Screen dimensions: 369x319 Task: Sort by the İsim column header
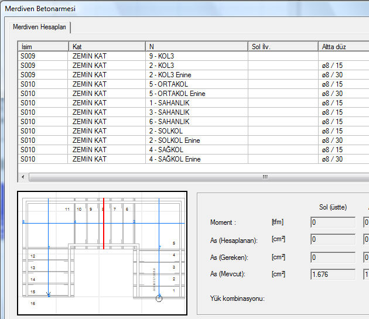click(x=43, y=47)
